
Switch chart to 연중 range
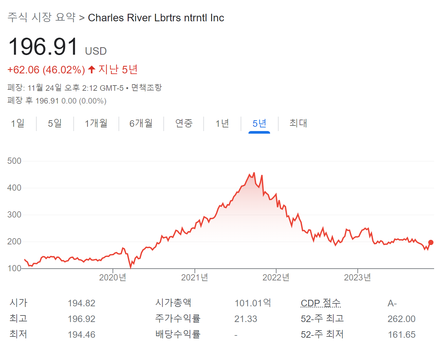[x=184, y=123]
